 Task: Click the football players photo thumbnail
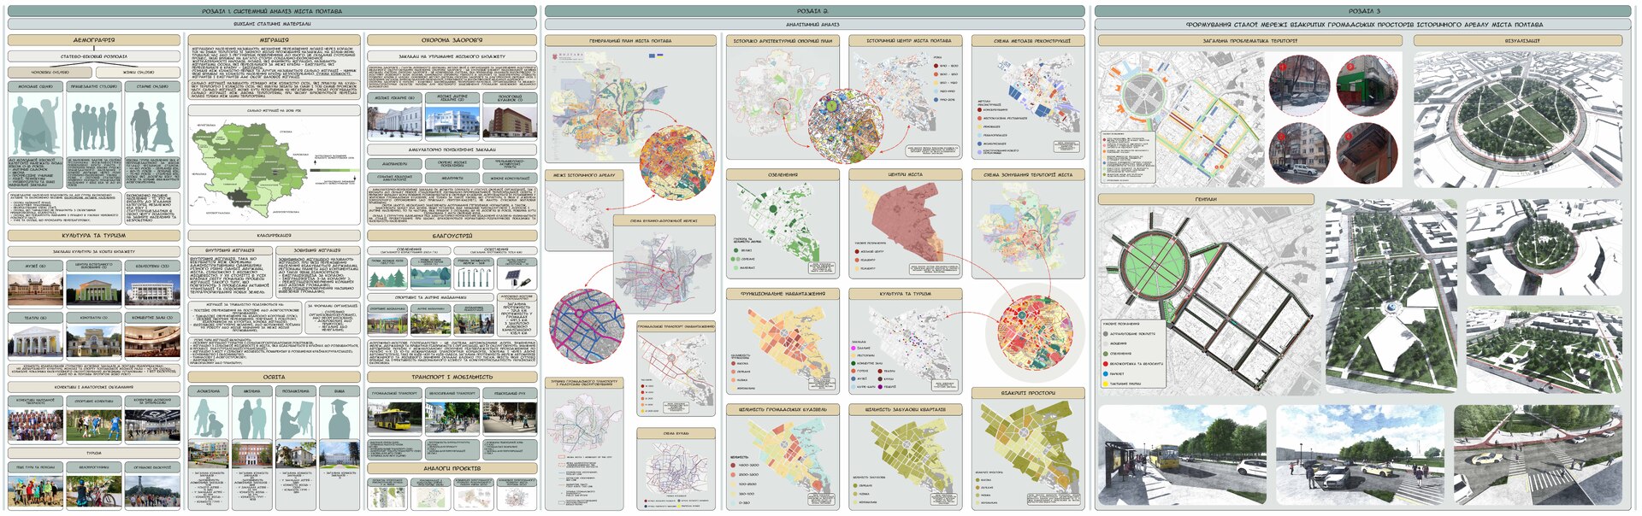94,425
